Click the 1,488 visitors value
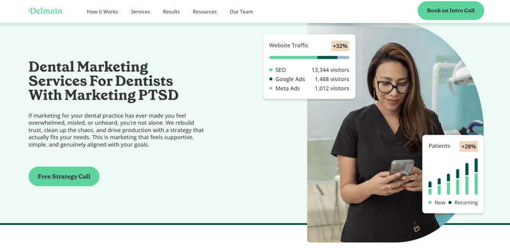Screen dimensions: 510x248 click(x=331, y=79)
